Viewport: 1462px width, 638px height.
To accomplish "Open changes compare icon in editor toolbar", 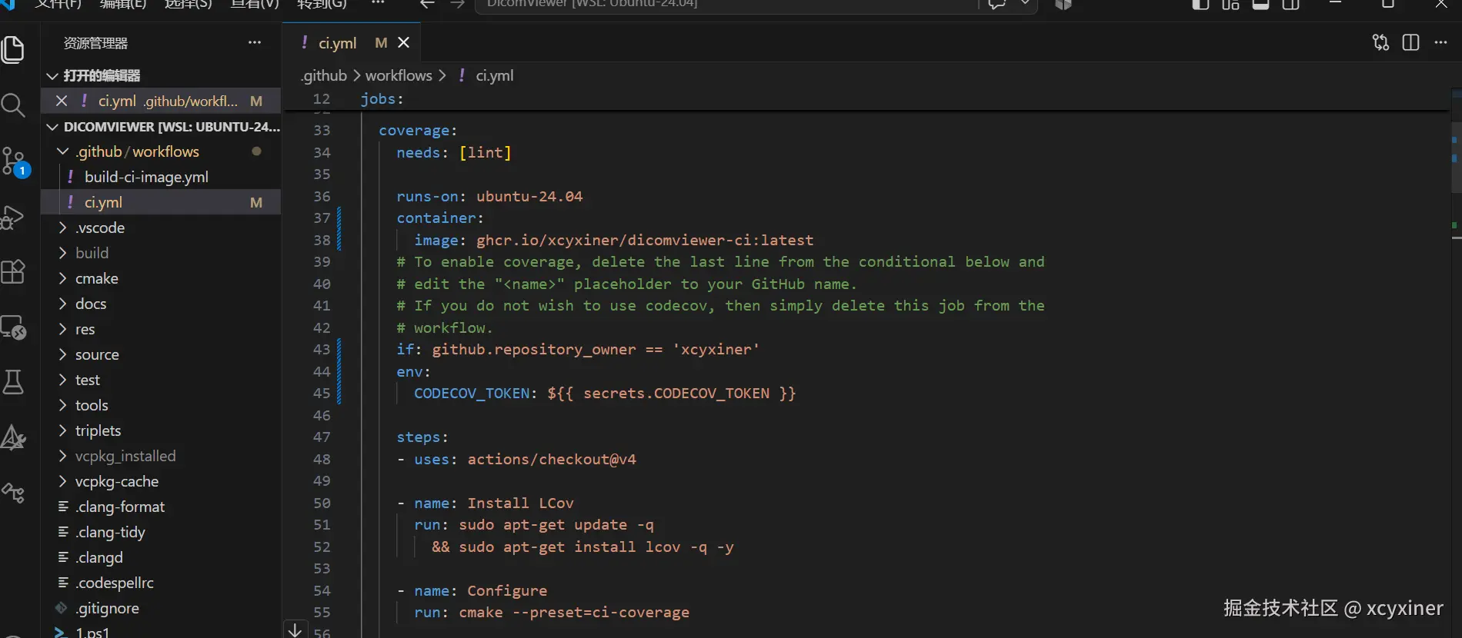I will tap(1380, 43).
